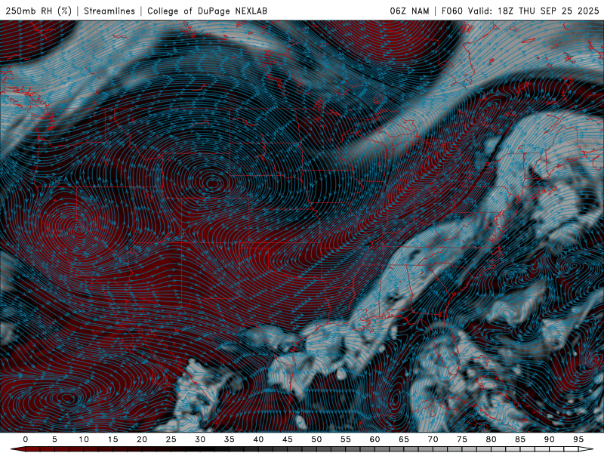Click the '75' label on the color scale
Screen dimensions: 604x453
(x=462, y=439)
